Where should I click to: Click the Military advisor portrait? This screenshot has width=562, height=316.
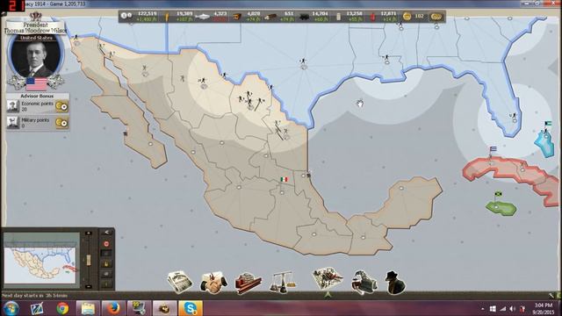click(x=13, y=123)
